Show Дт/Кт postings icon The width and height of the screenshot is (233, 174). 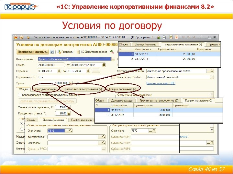click(112, 52)
